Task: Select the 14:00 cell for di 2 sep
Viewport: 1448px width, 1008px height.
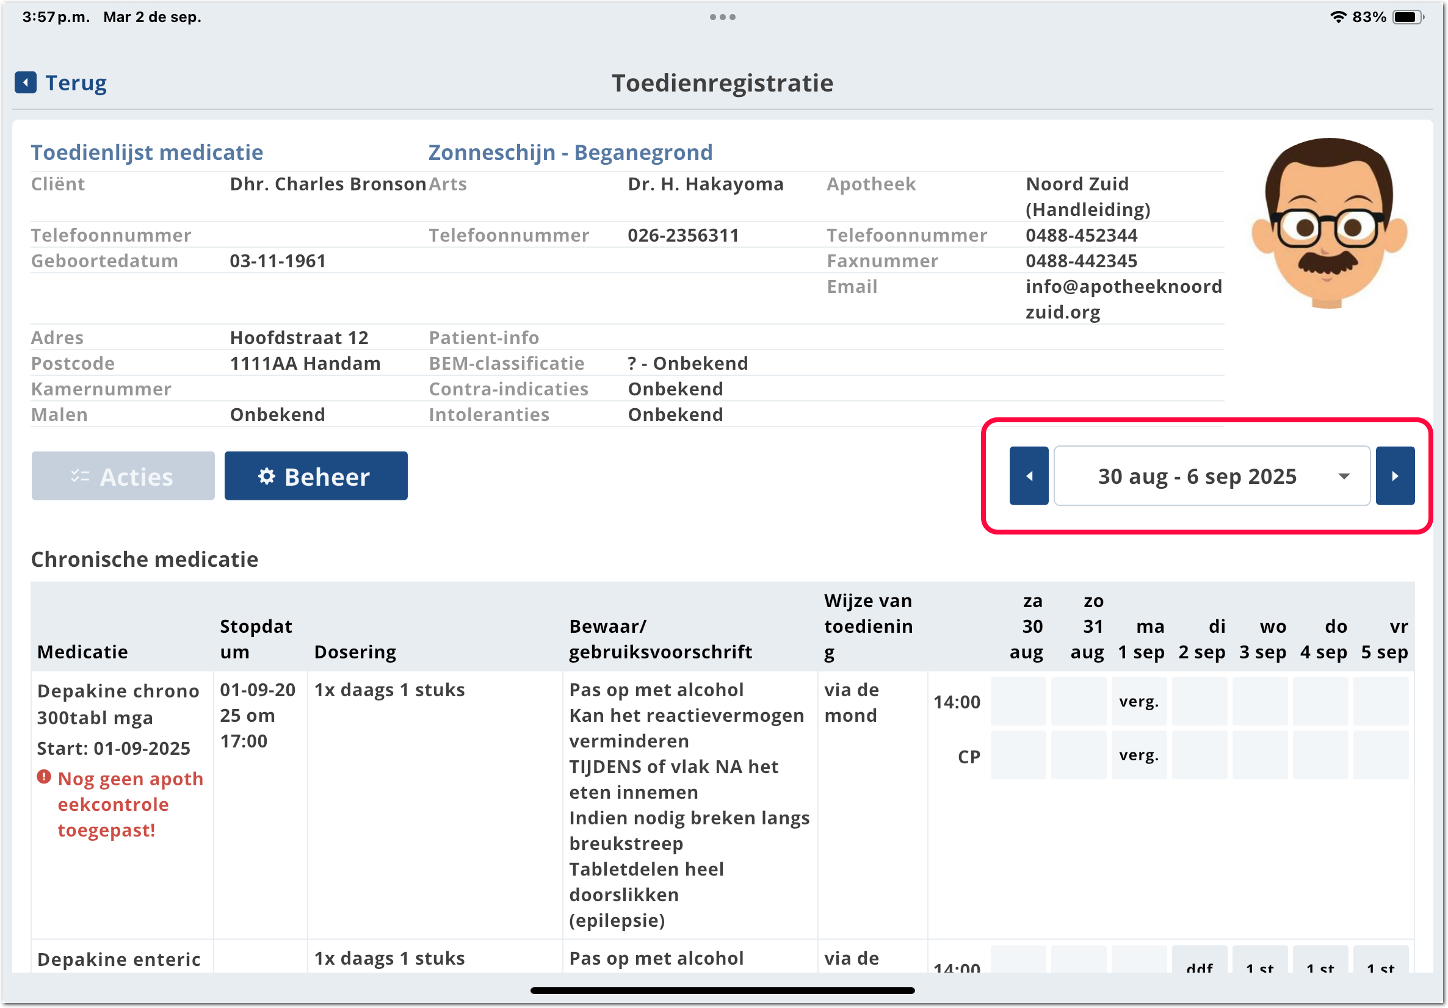Action: [1199, 701]
